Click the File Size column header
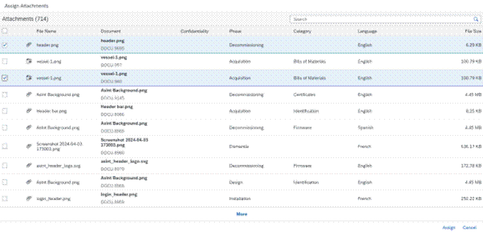This screenshot has width=483, height=233. click(473, 32)
